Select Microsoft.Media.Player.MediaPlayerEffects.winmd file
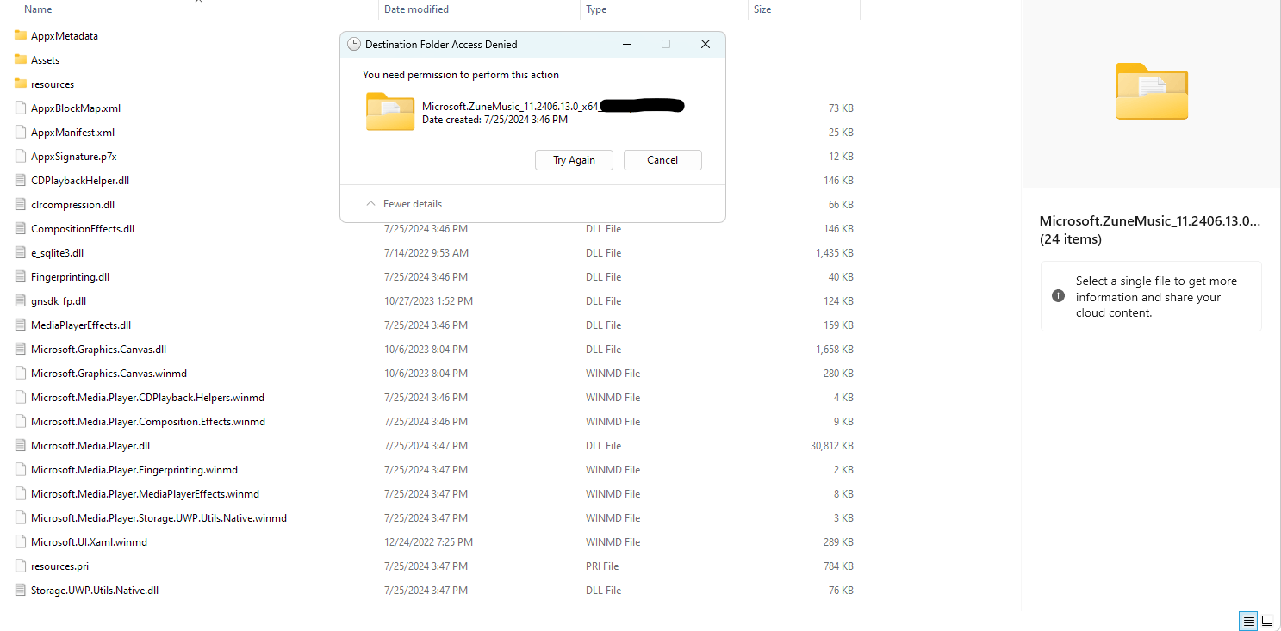 point(145,494)
